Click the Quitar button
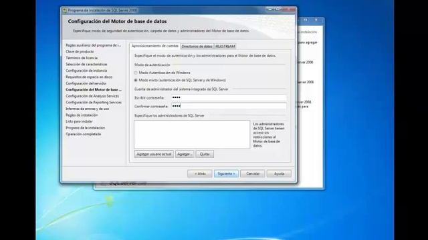428x240 pixels. [x=205, y=154]
